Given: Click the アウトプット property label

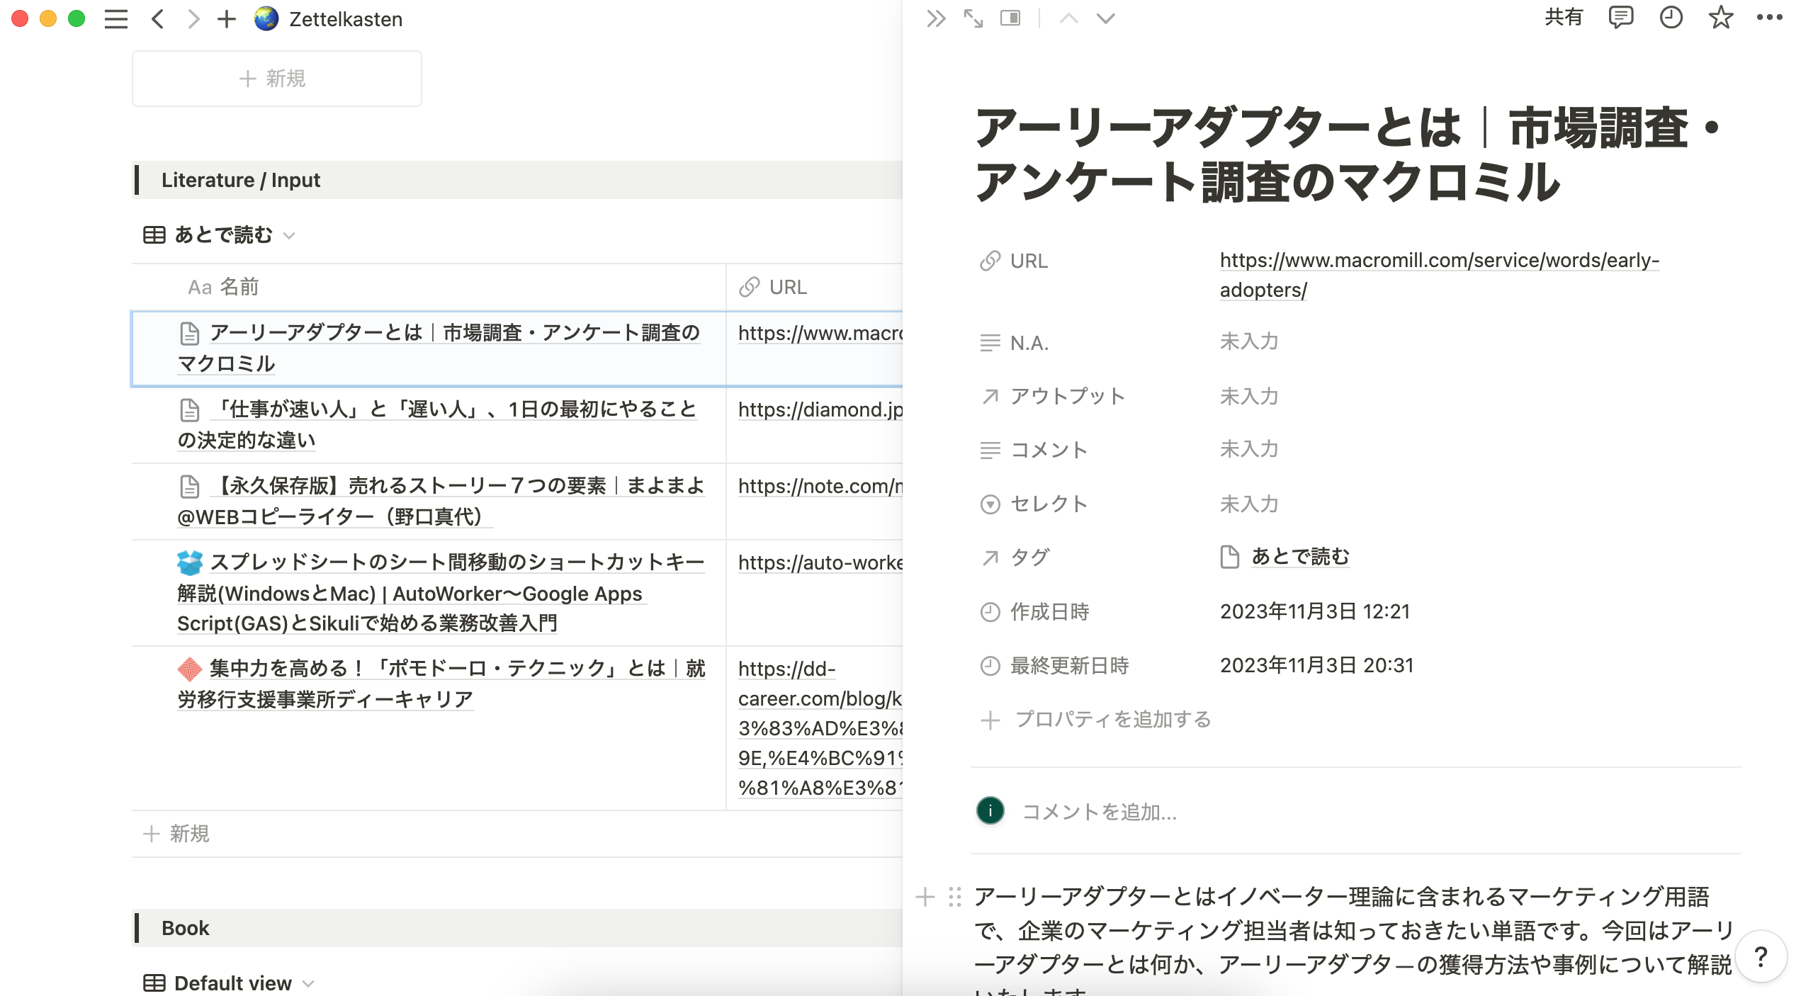Looking at the screenshot, I should point(1067,396).
